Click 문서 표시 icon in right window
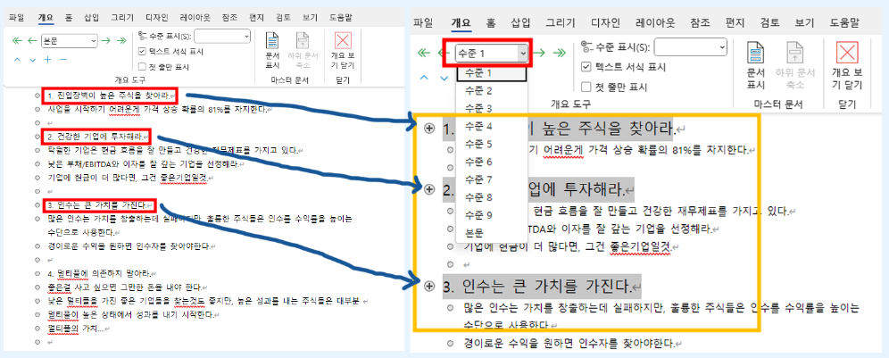889x358 pixels. coord(755,52)
